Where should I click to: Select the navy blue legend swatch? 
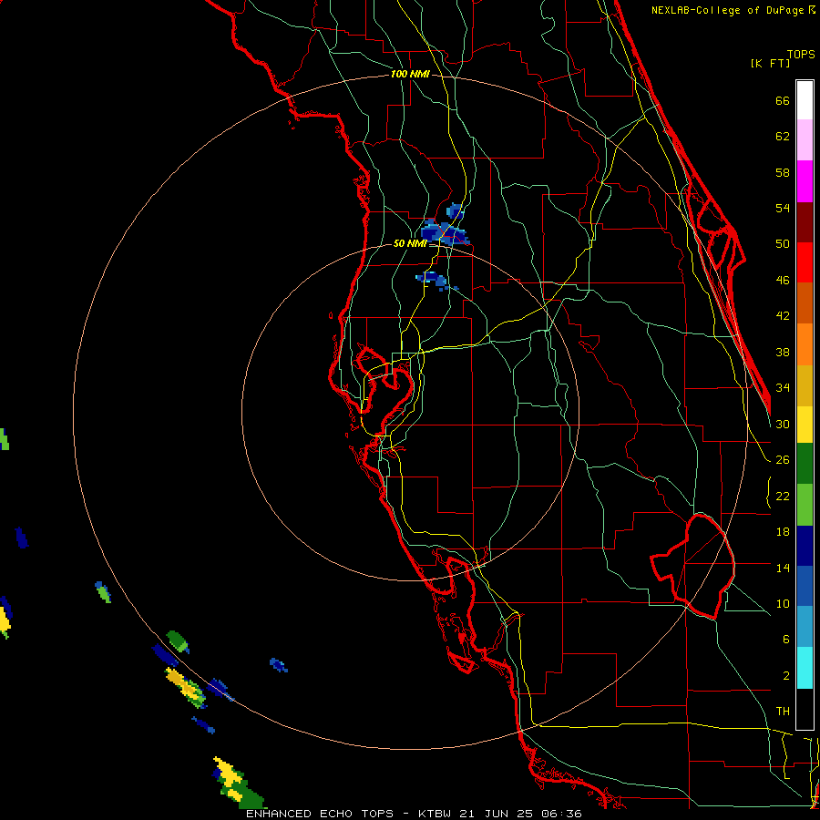point(805,546)
